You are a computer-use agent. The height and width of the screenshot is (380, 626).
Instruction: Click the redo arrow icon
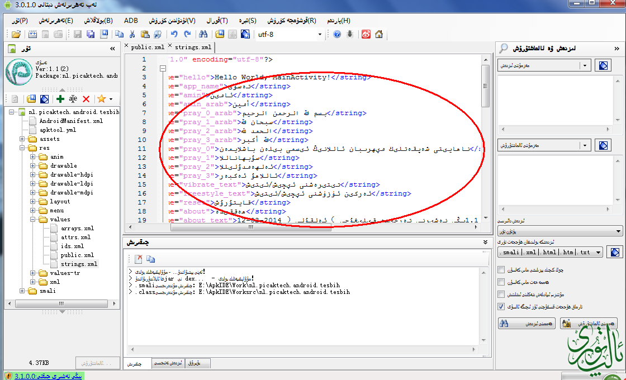pyautogui.click(x=187, y=34)
